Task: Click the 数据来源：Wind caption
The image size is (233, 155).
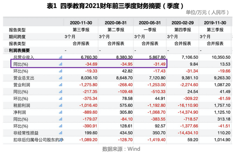Action: pos(121,149)
